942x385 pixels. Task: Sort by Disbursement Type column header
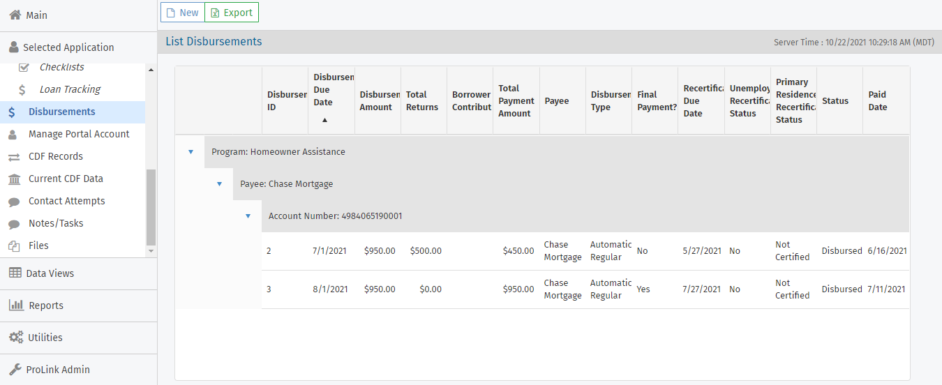608,100
